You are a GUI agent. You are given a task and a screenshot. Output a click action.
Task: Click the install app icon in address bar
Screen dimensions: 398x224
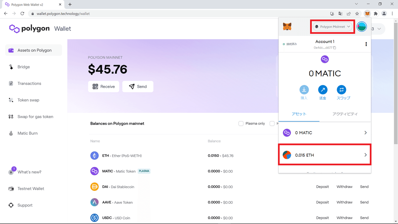pyautogui.click(x=332, y=14)
